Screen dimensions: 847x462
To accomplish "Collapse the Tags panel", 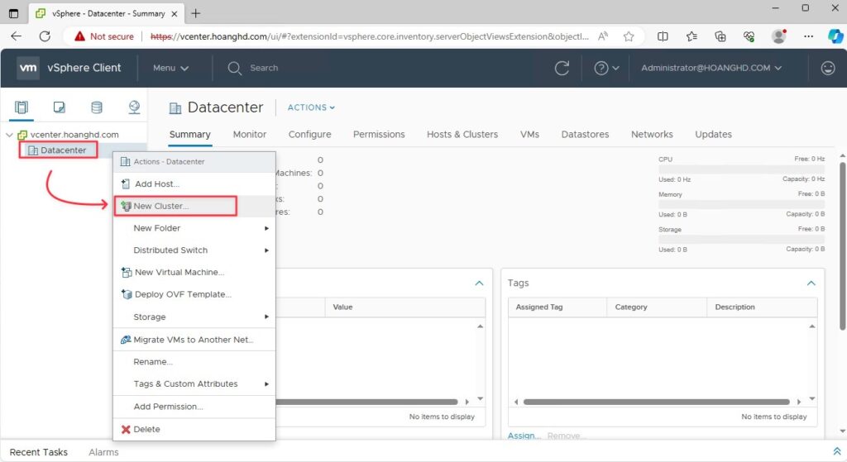I will [811, 283].
